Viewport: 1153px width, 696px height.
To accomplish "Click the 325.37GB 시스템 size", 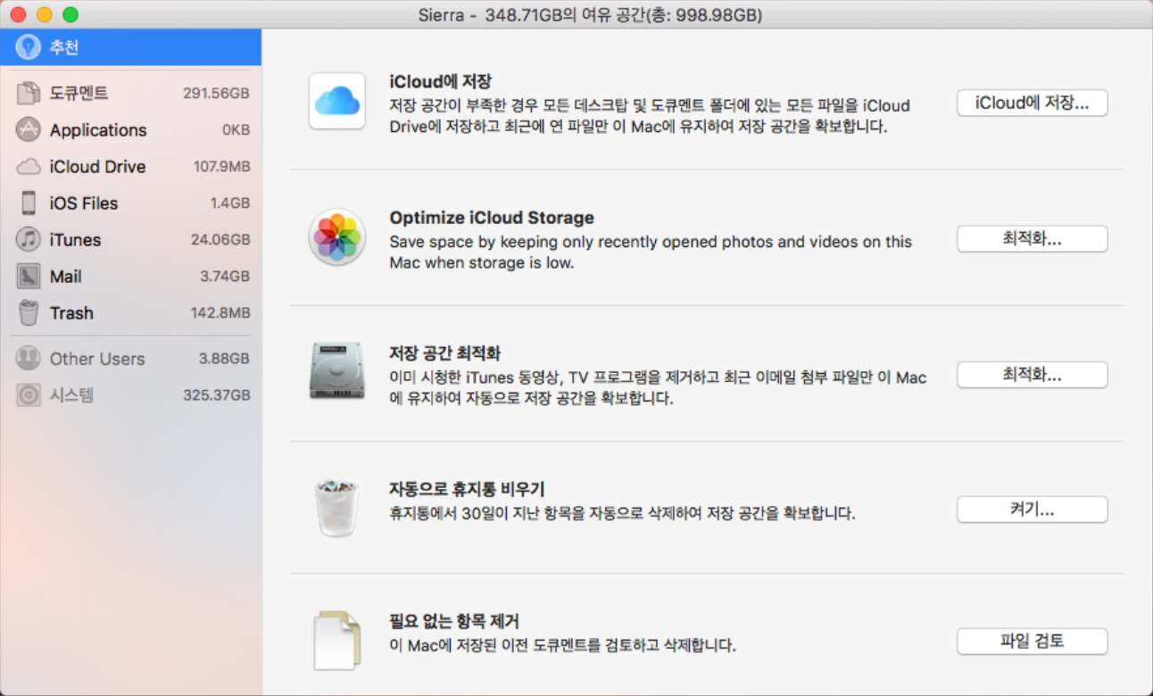I will 216,395.
